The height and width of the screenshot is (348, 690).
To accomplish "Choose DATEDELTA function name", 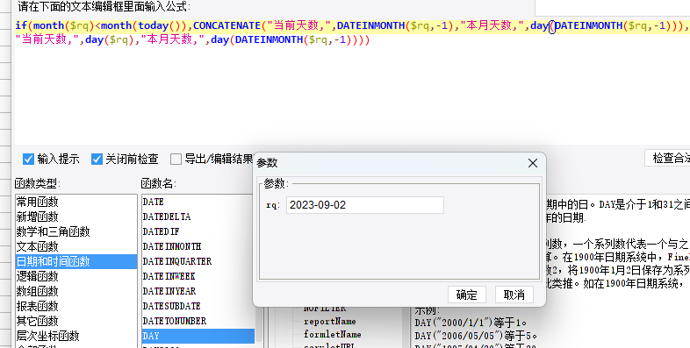I will tap(198, 217).
